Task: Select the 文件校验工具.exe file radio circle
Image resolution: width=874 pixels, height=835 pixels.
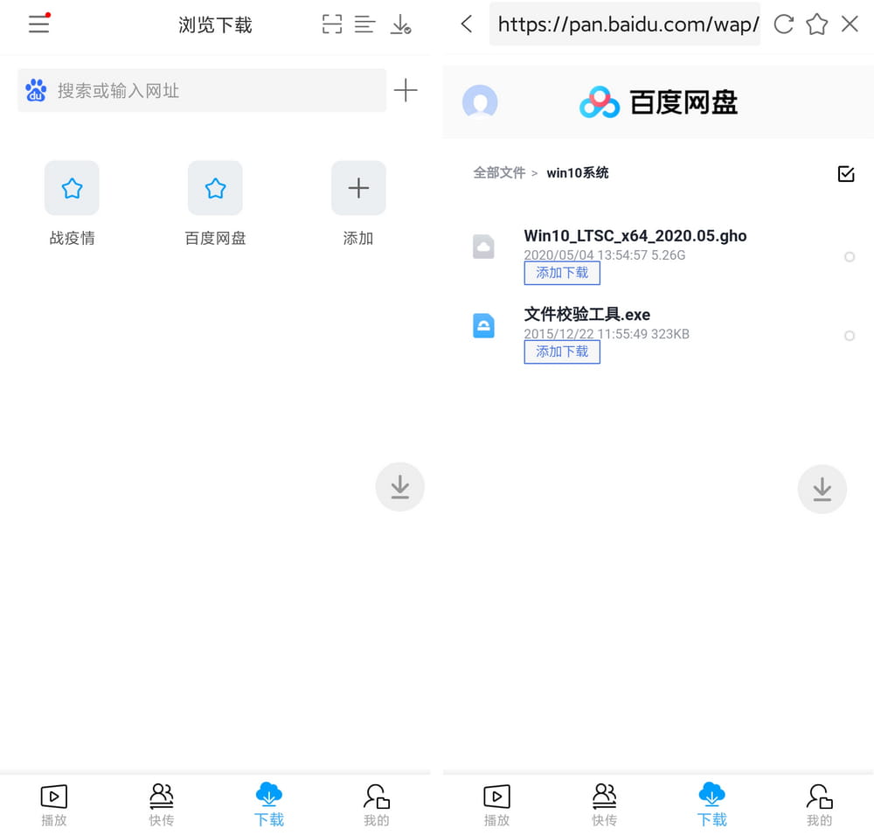Action: point(849,336)
